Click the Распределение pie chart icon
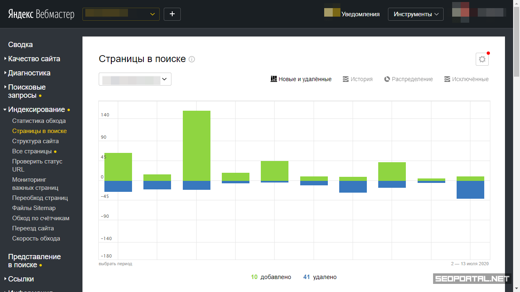520x292 pixels. pyautogui.click(x=387, y=79)
